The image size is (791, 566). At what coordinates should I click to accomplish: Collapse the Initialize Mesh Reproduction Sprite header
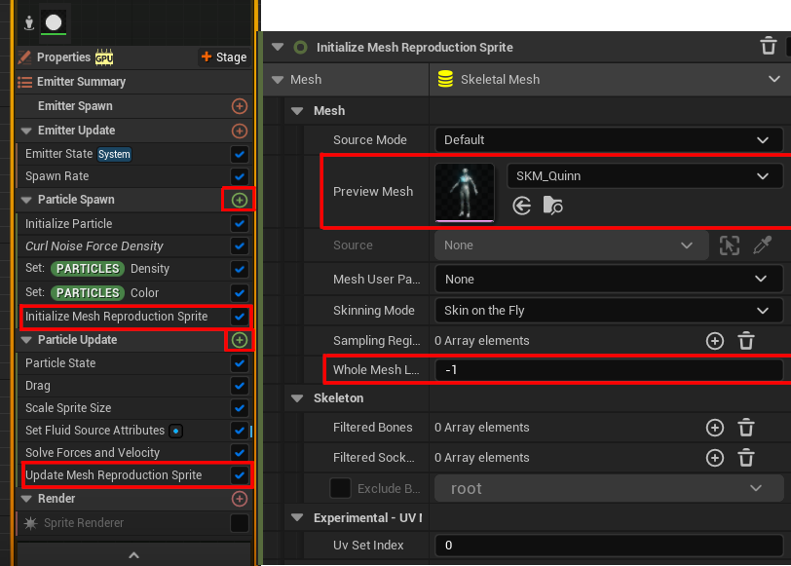coord(278,47)
